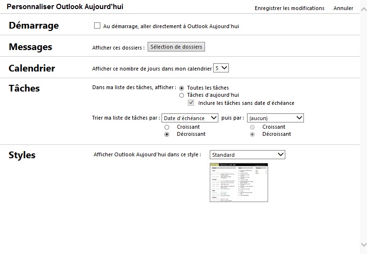Click the Afficher ces dossiers label
Screen dimensions: 367x254
(x=119, y=48)
